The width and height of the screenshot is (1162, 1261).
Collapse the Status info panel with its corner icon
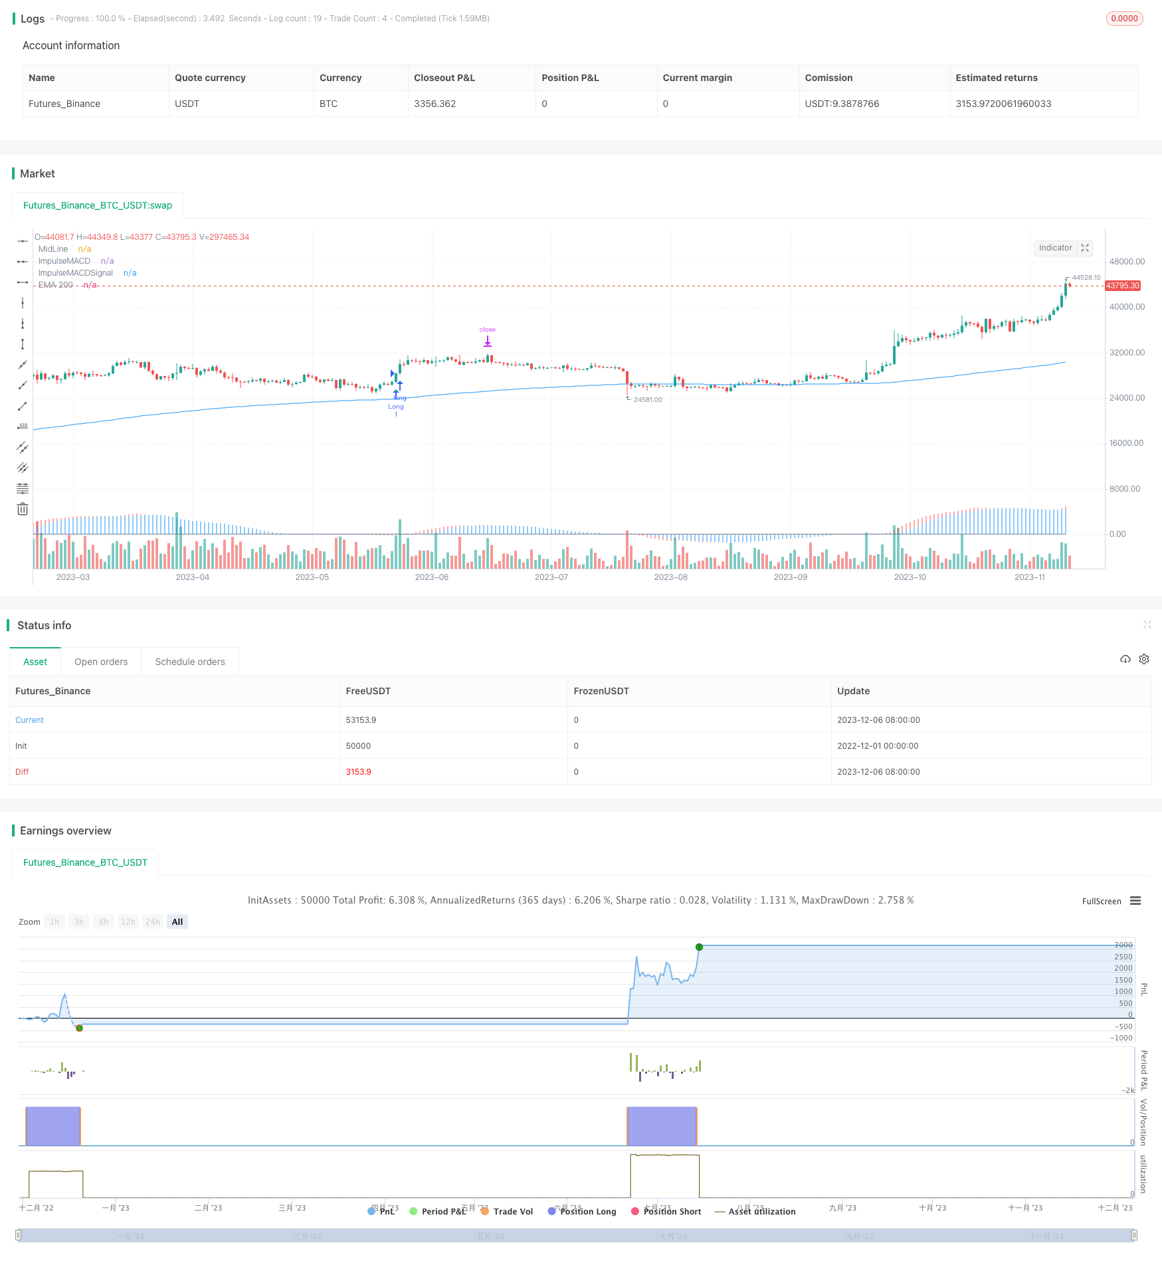pyautogui.click(x=1147, y=625)
